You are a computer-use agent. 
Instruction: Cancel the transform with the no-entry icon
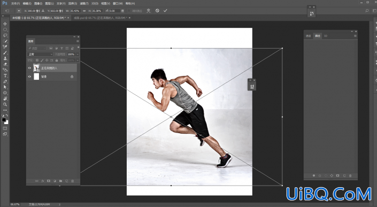pos(157,11)
